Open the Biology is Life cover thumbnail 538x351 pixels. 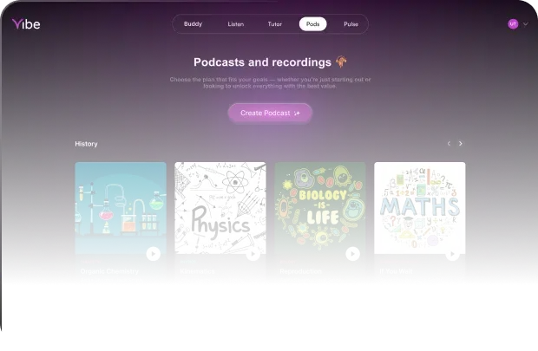[x=320, y=204]
